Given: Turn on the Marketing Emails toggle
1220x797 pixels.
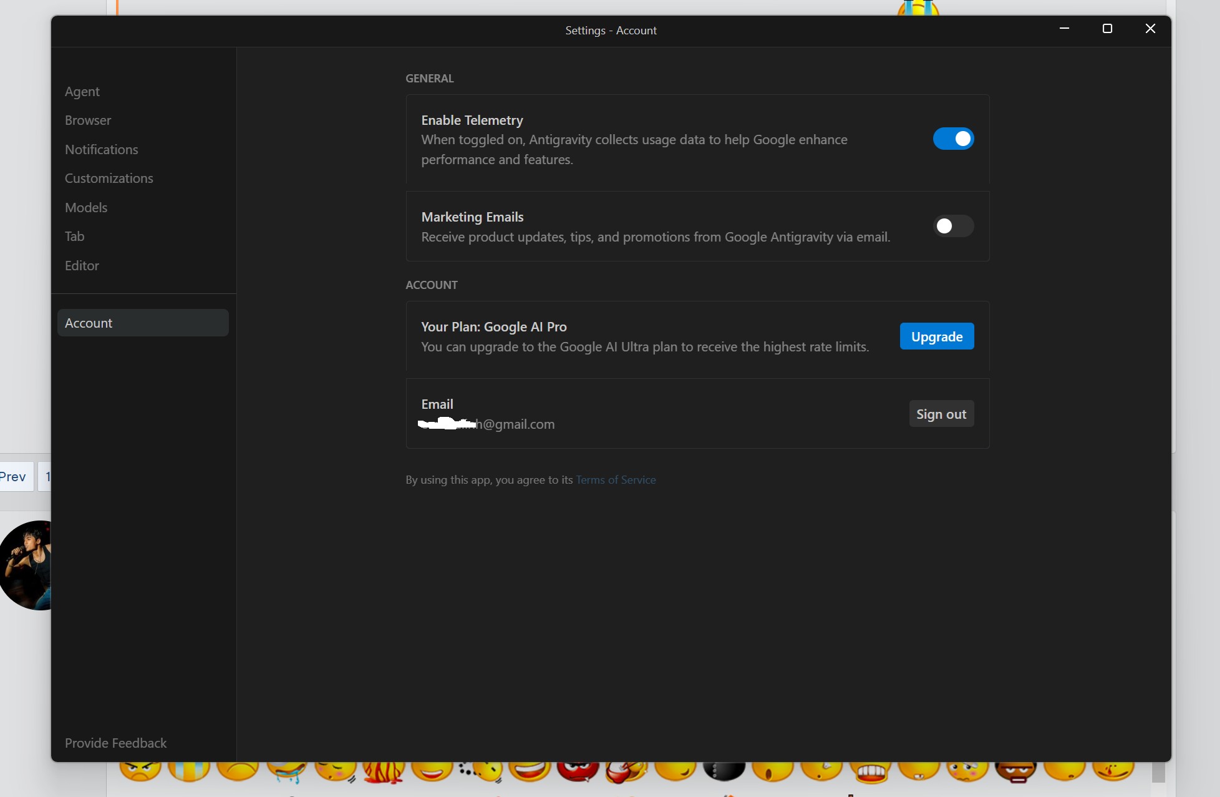Looking at the screenshot, I should click(x=953, y=226).
